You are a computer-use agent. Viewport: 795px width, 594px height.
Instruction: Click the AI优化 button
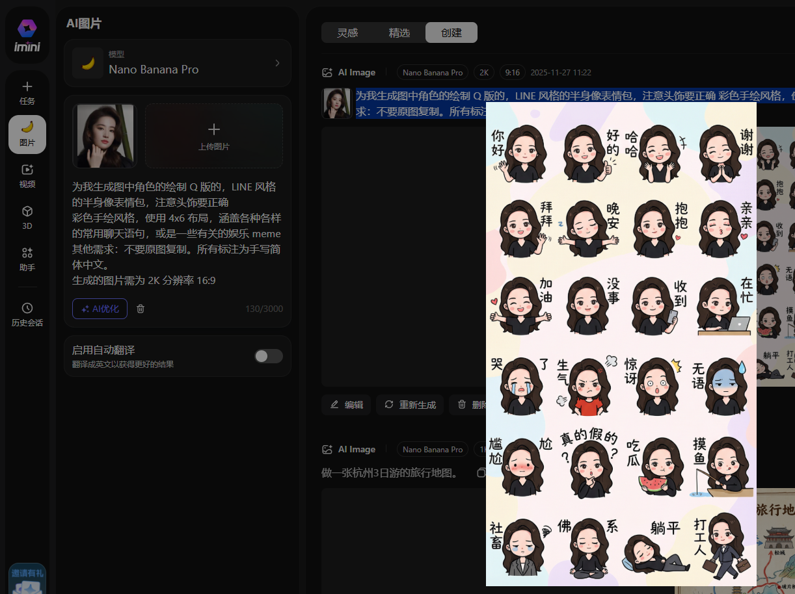tap(100, 309)
